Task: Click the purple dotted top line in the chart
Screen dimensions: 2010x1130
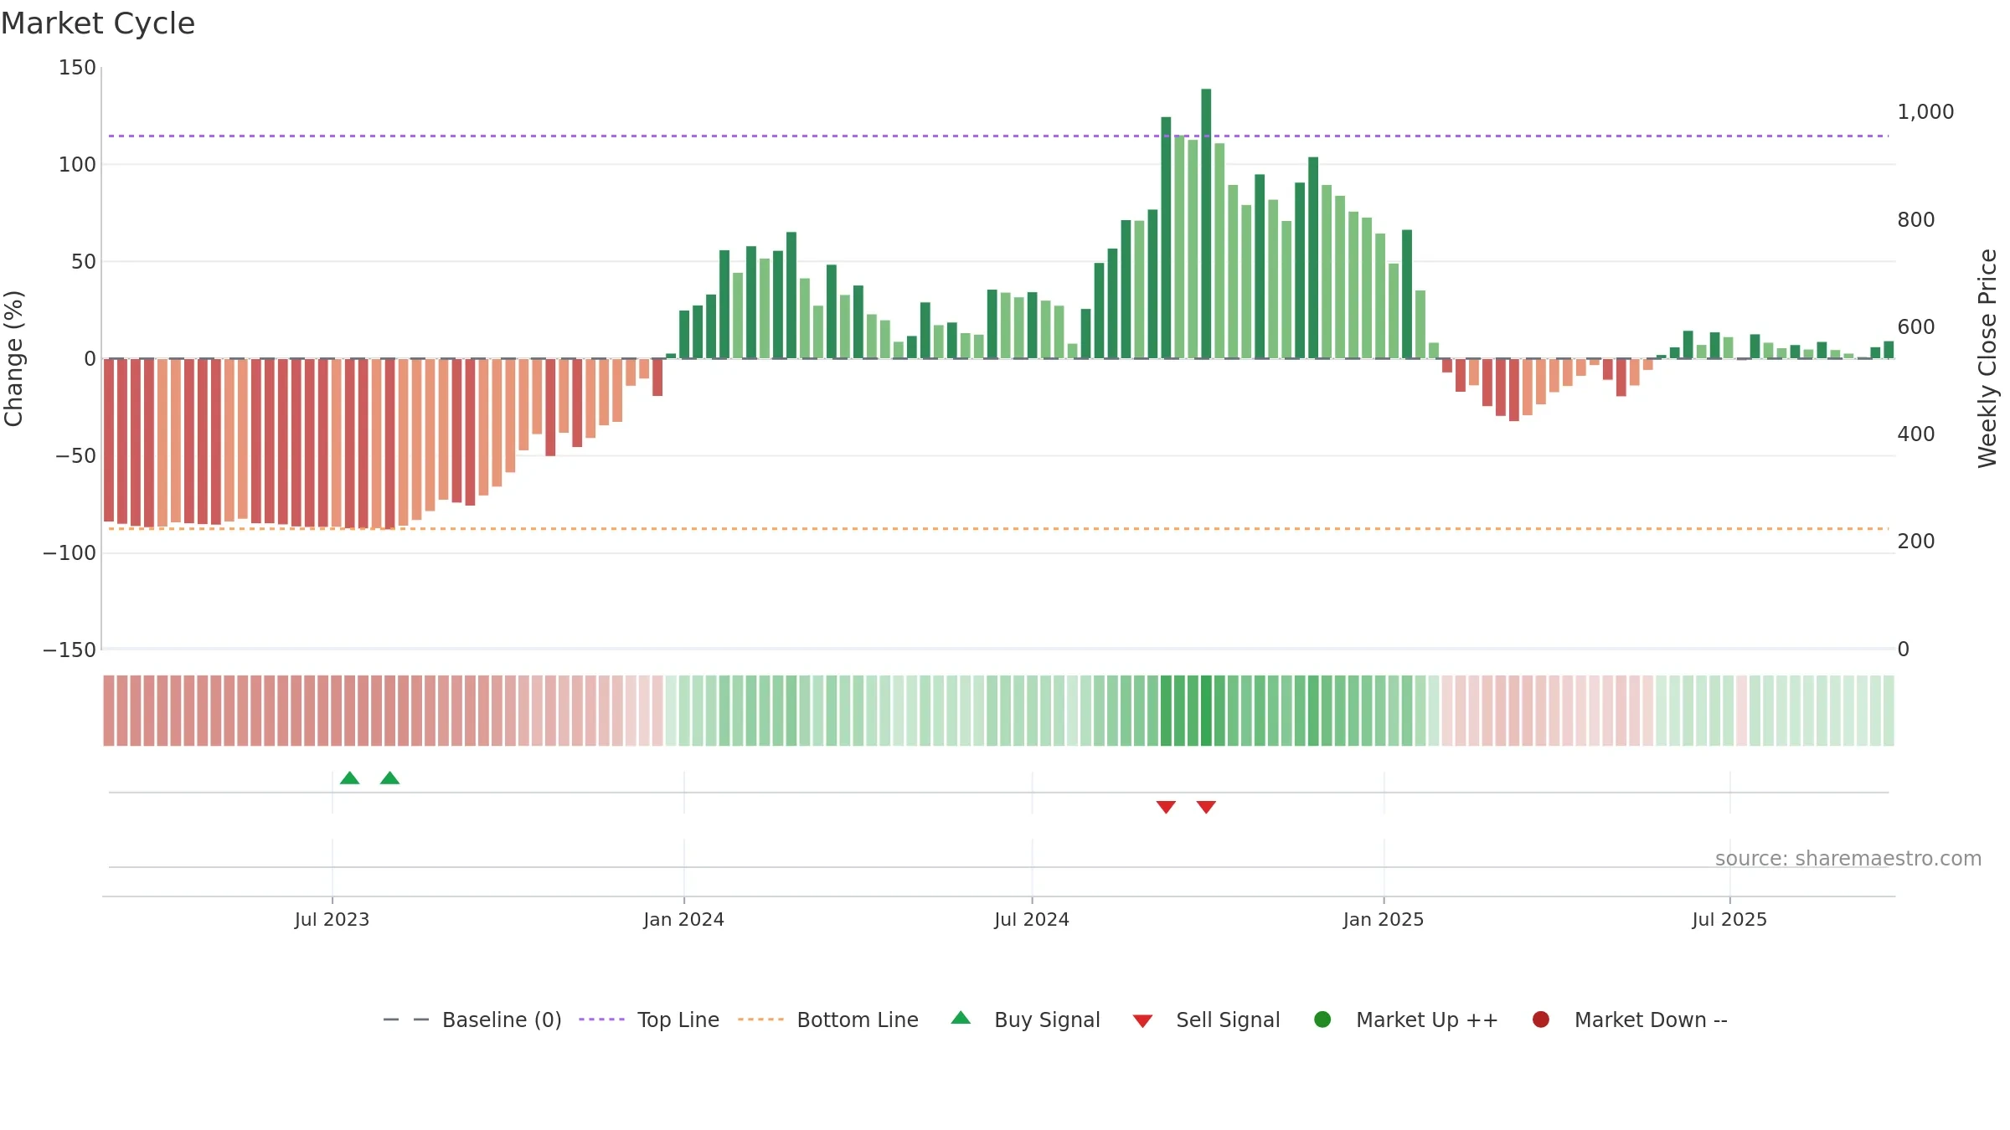Action: pyautogui.click(x=998, y=136)
